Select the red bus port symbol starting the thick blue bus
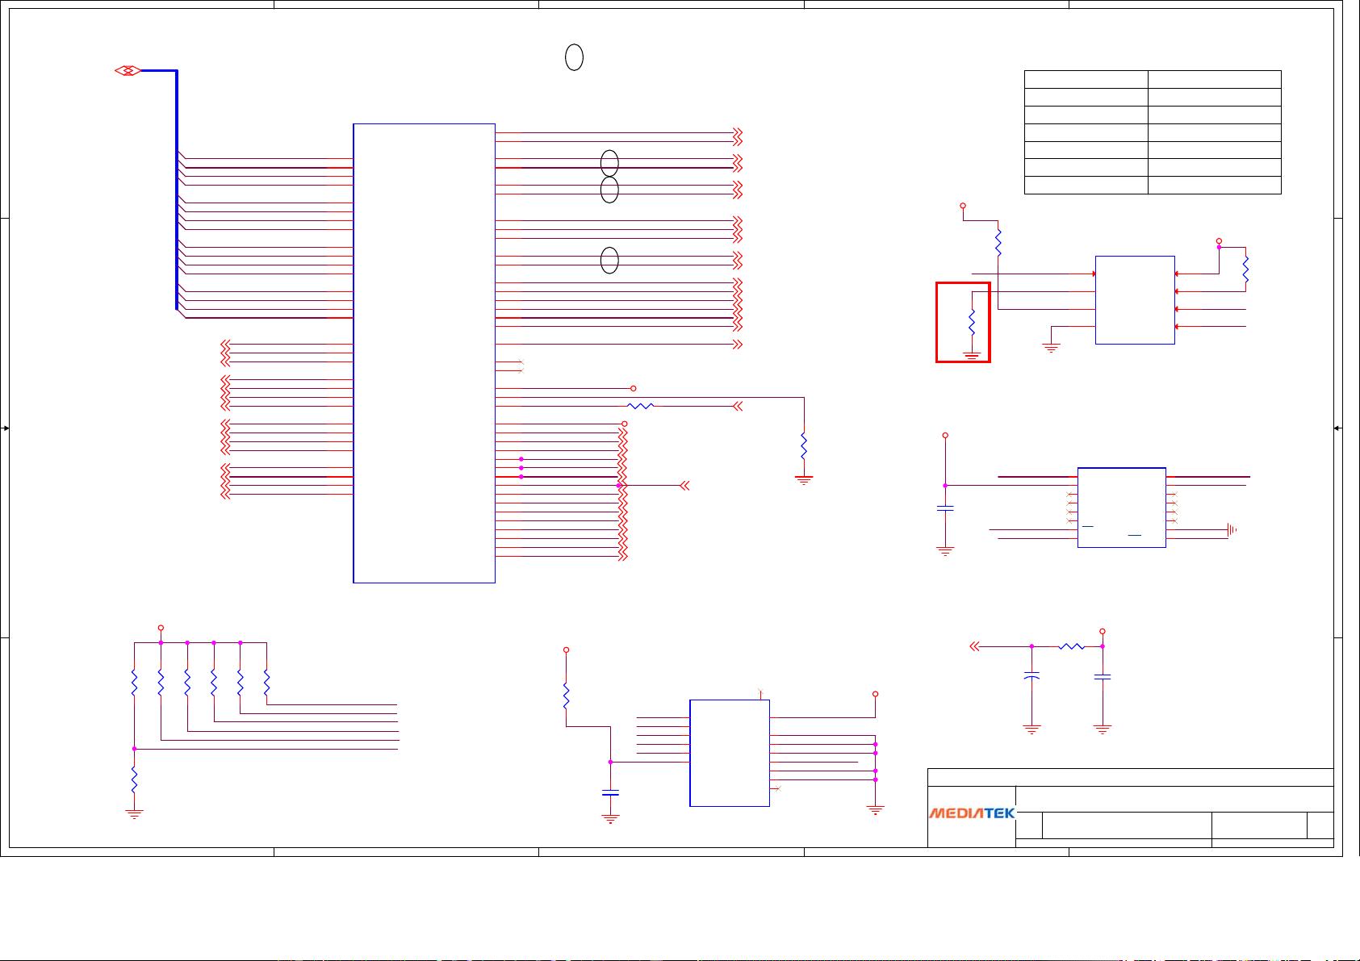This screenshot has width=1360, height=961. (x=128, y=71)
